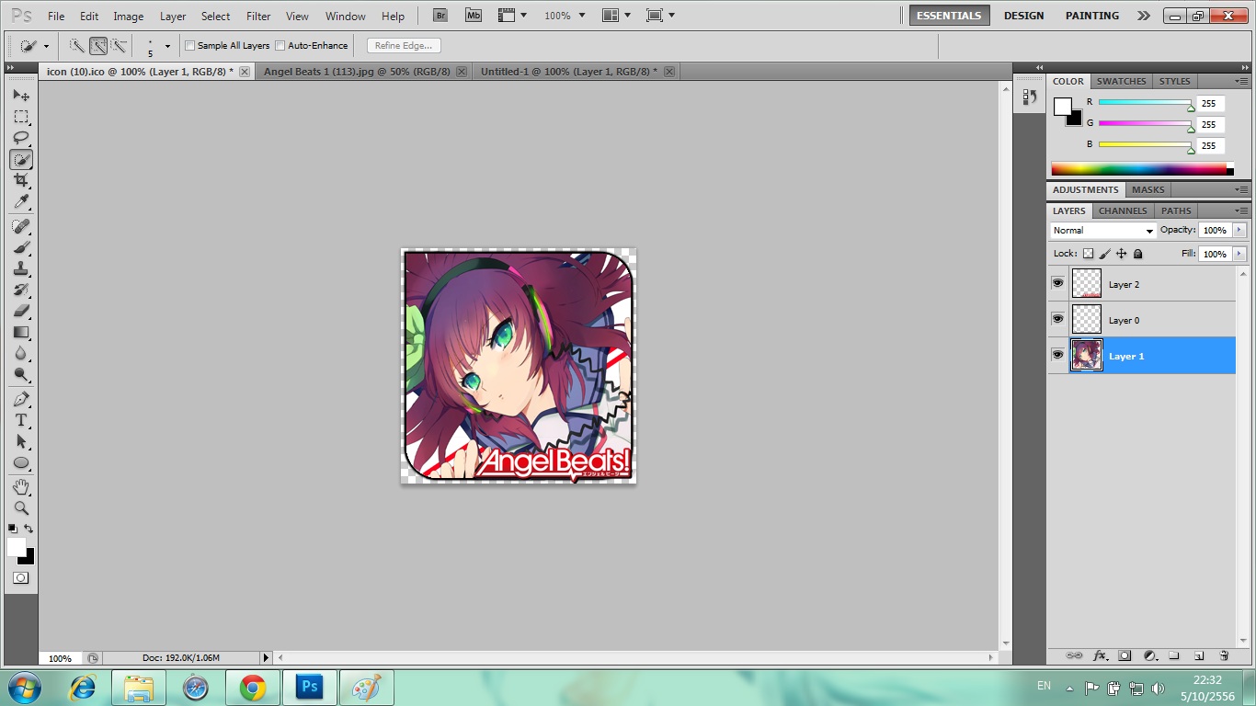
Task: Click the Essentials workspace button
Action: pyautogui.click(x=950, y=16)
